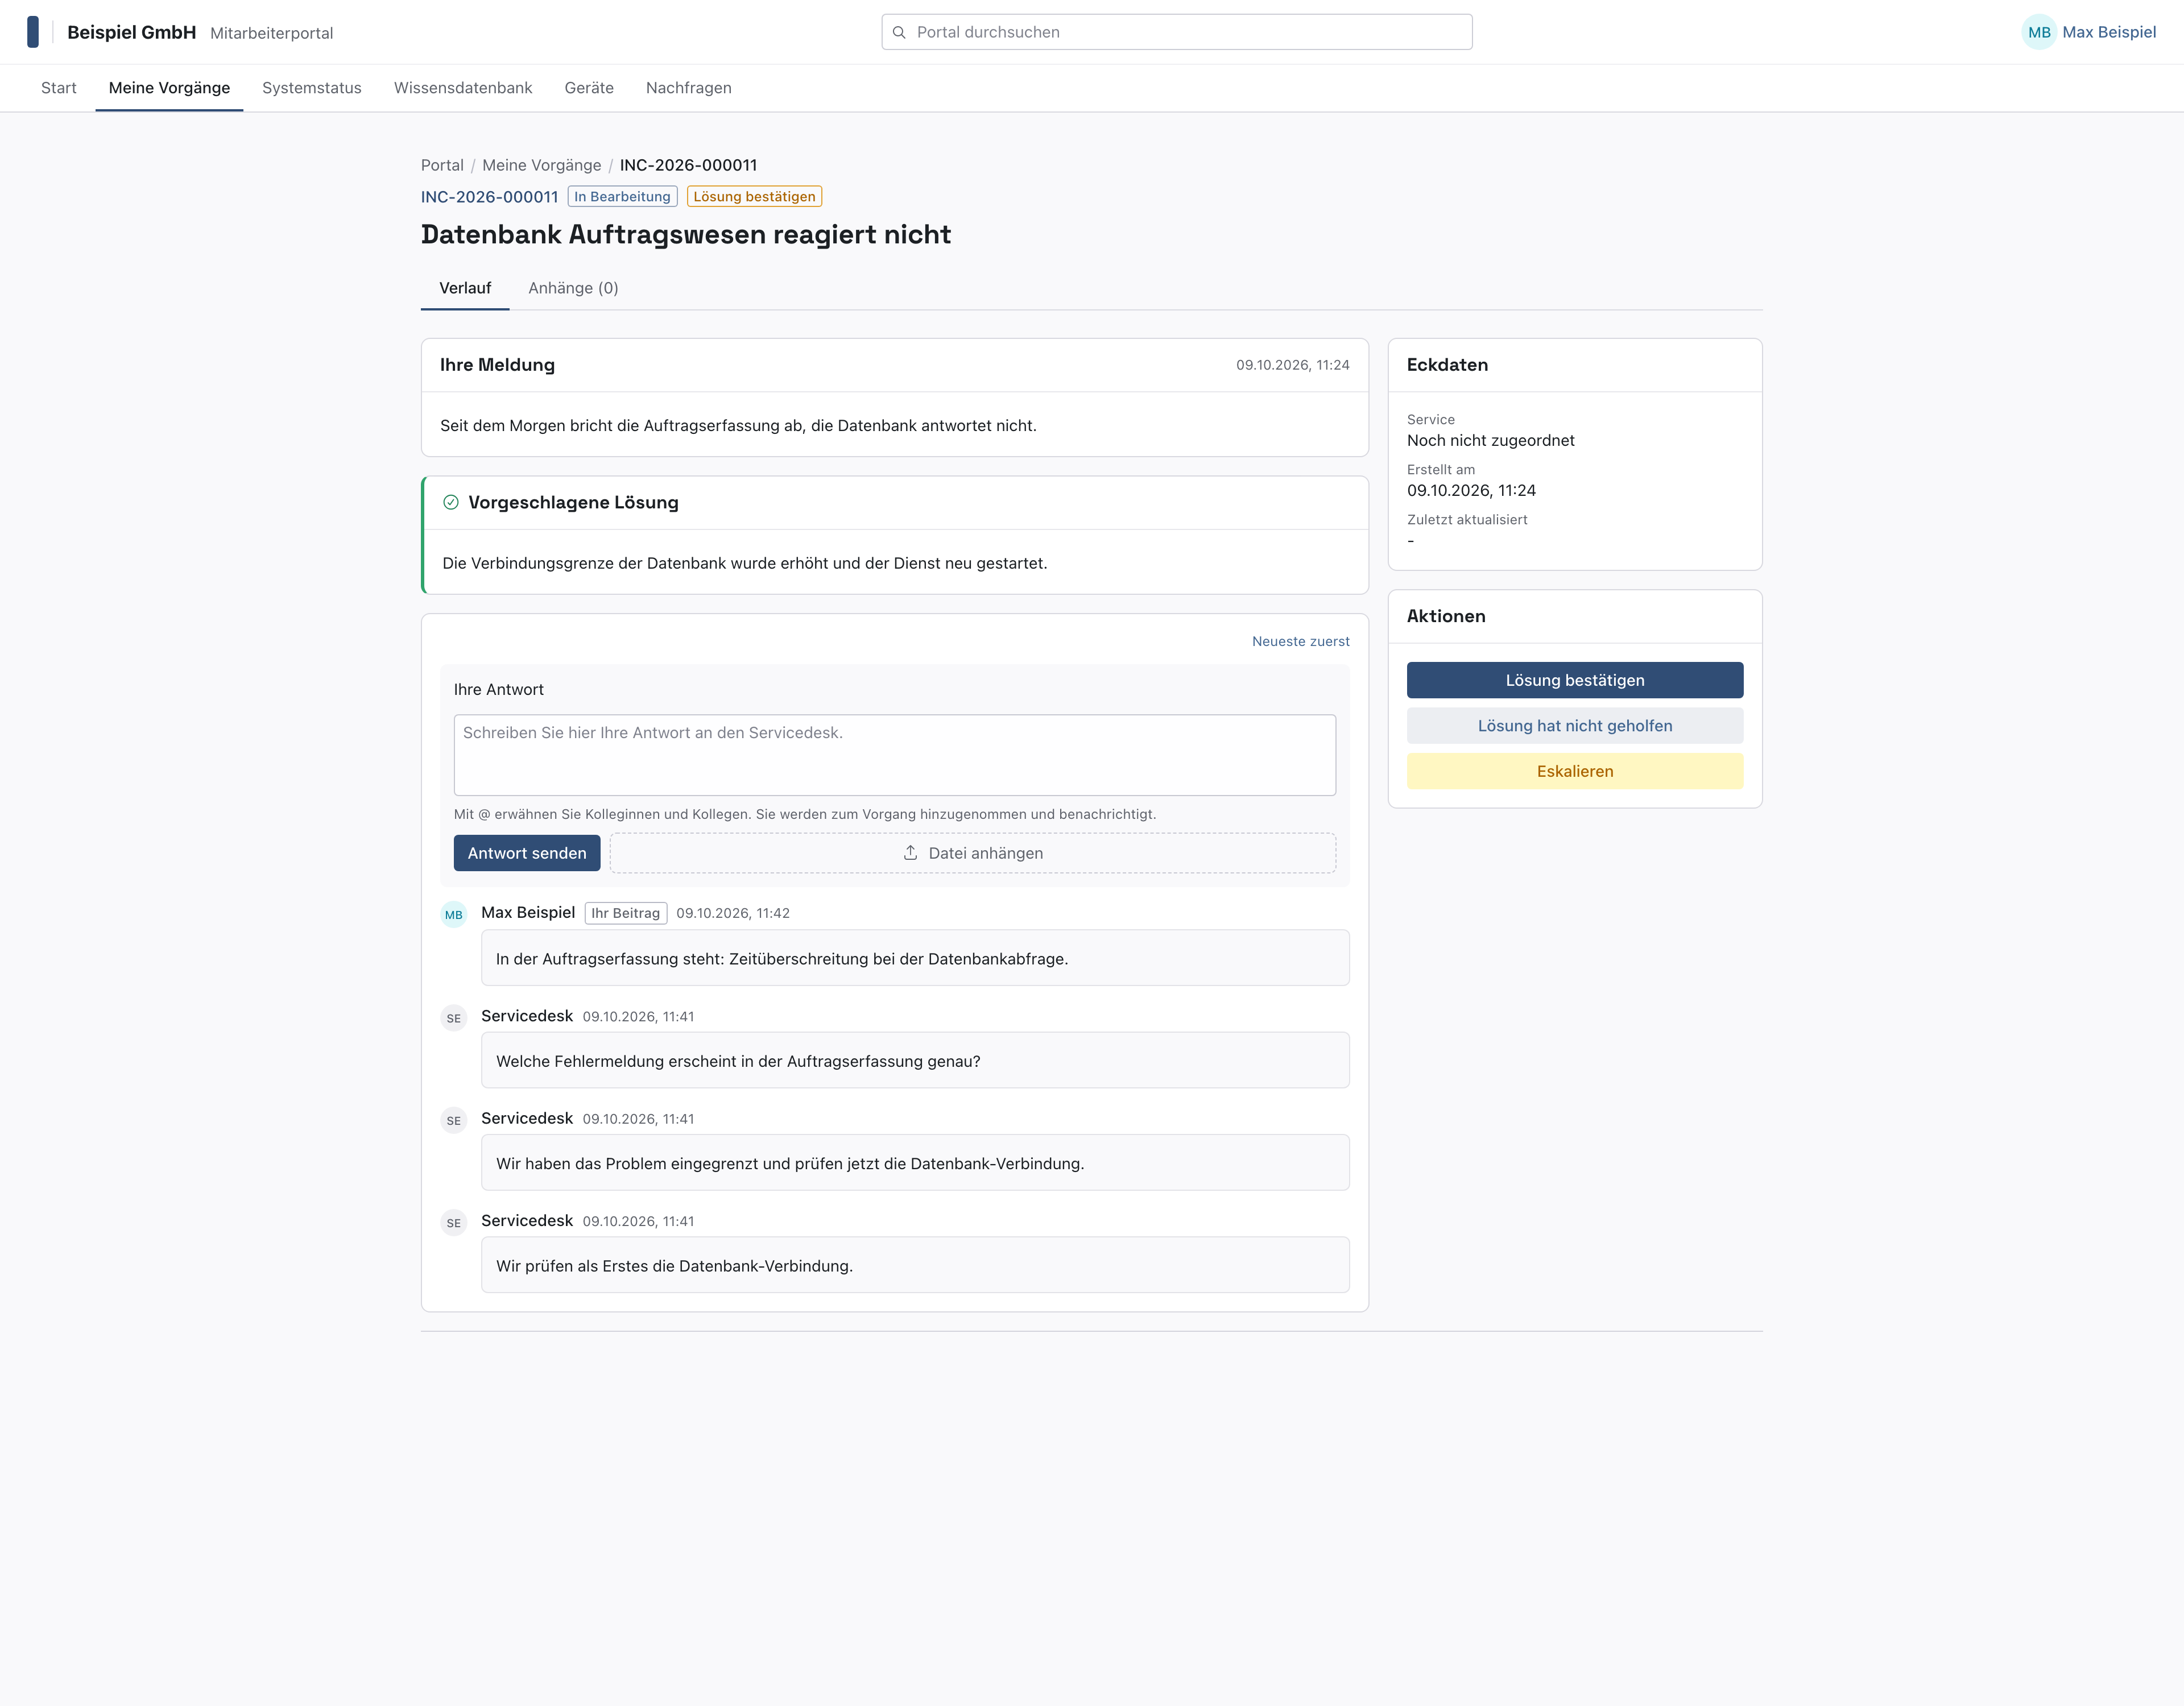This screenshot has width=2184, height=1706.
Task: Open the Start navigation item
Action: [59, 88]
